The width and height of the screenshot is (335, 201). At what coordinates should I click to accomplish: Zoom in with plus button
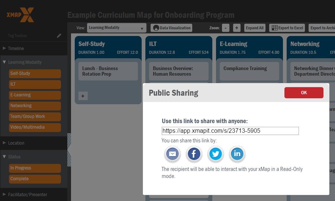click(x=237, y=28)
